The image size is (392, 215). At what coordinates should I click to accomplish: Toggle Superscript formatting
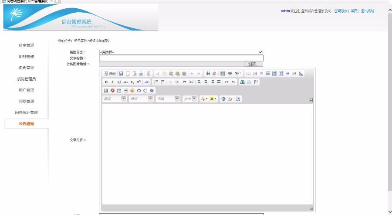point(139,82)
